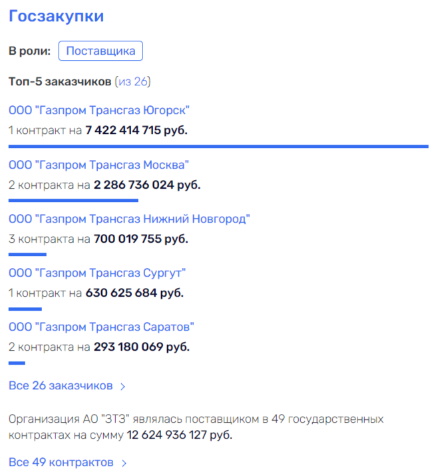Click the total sum 12 624 936 127 руб.

[x=180, y=435]
